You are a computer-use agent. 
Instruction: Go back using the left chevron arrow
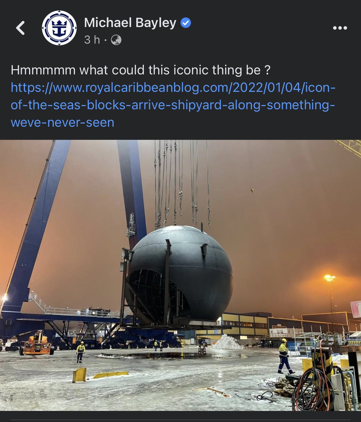pyautogui.click(x=20, y=28)
